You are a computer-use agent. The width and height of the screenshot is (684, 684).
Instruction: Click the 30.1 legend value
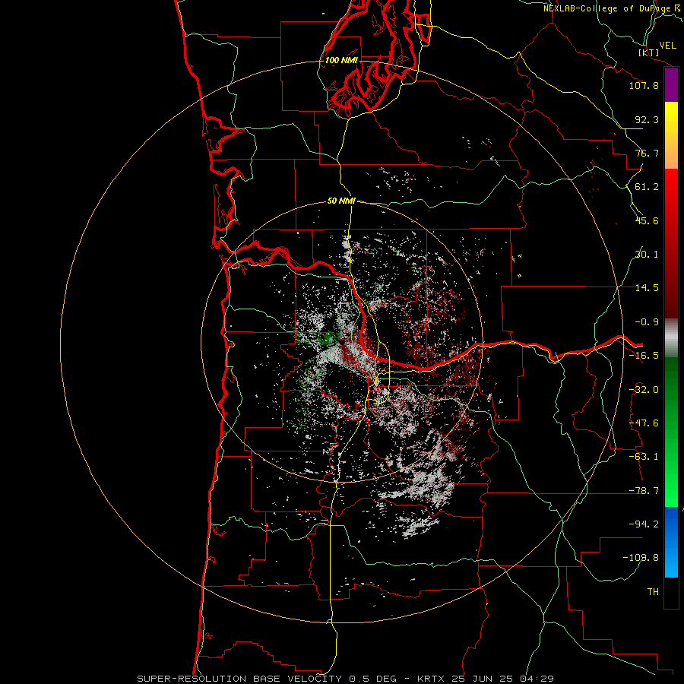coord(647,255)
